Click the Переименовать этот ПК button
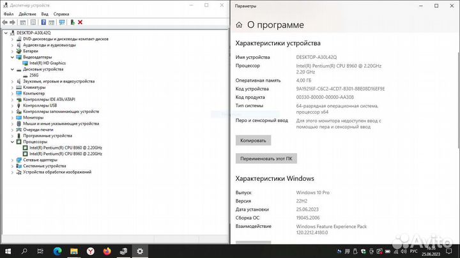 coord(266,158)
